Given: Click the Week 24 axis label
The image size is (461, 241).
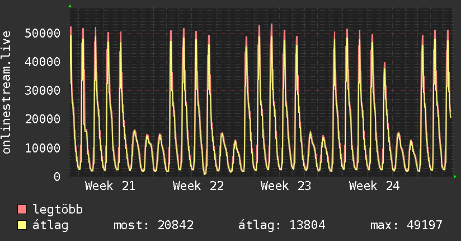Looking at the screenshot, I should (374, 186).
